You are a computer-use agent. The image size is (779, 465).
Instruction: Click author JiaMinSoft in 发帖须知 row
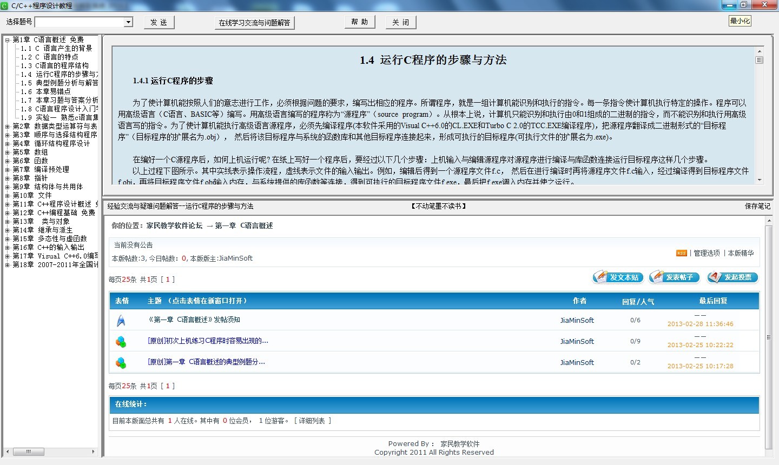577,320
